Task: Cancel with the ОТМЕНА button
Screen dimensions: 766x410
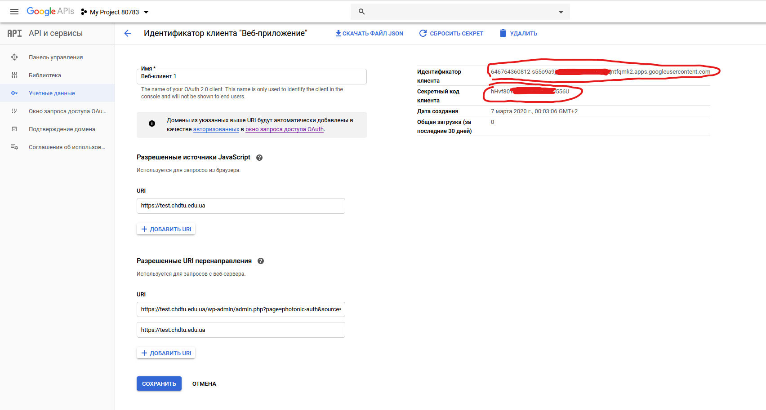Action: point(204,384)
